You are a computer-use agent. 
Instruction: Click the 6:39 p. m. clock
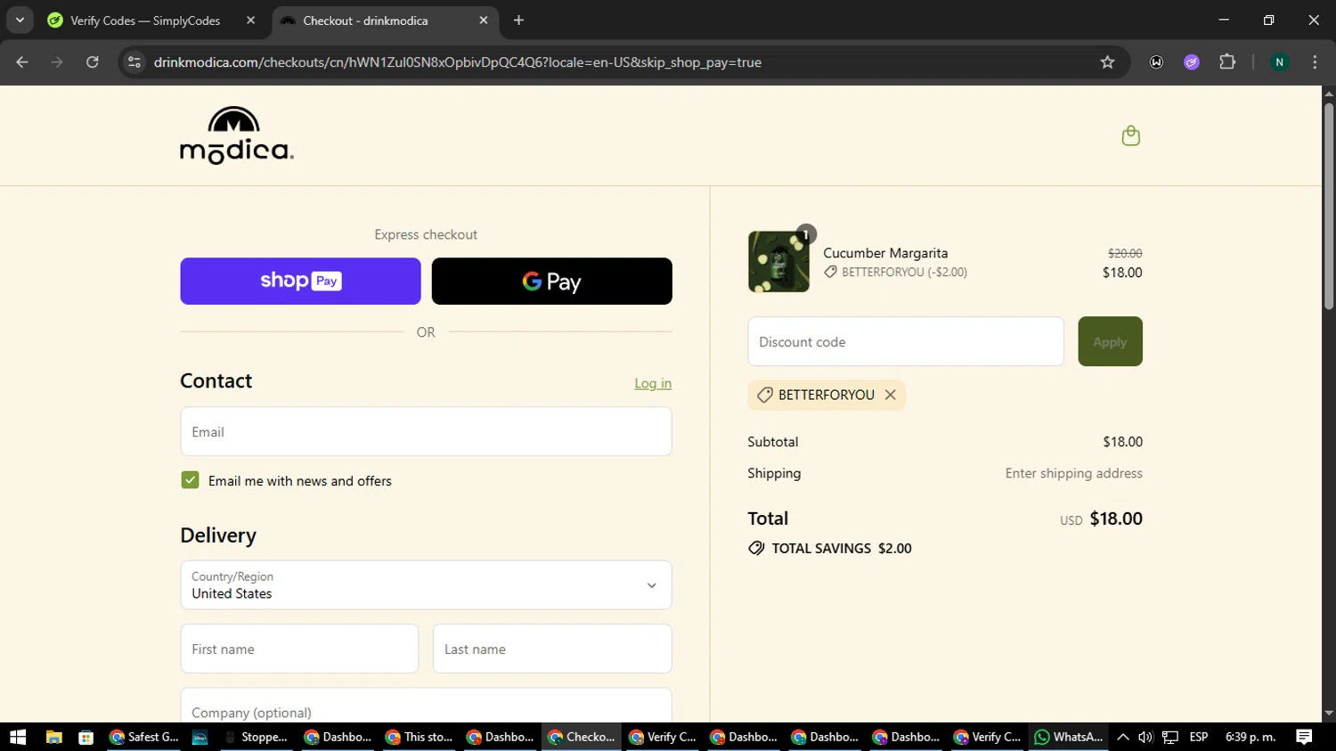(1250, 737)
